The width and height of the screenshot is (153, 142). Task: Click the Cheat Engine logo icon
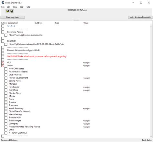point(3,3)
